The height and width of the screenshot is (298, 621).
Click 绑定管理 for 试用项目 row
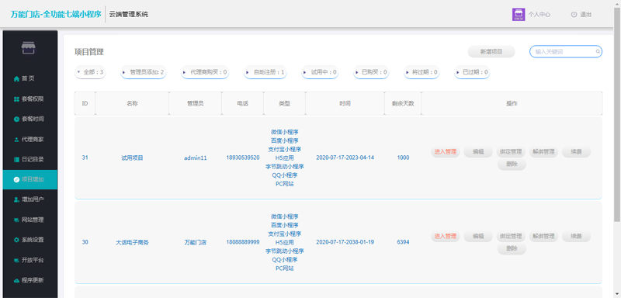tap(511, 151)
